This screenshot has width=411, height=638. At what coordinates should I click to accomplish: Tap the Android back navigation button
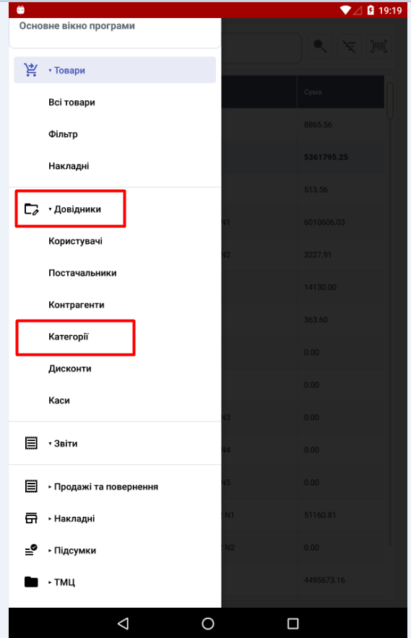tap(123, 624)
